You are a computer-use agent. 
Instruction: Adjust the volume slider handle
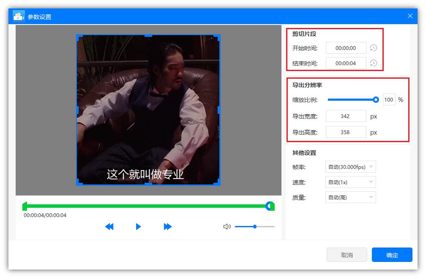pyautogui.click(x=255, y=226)
